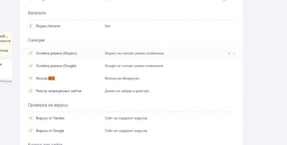Open the Вирусы от Google row
Screen dimensions: 287x145
click(50, 131)
